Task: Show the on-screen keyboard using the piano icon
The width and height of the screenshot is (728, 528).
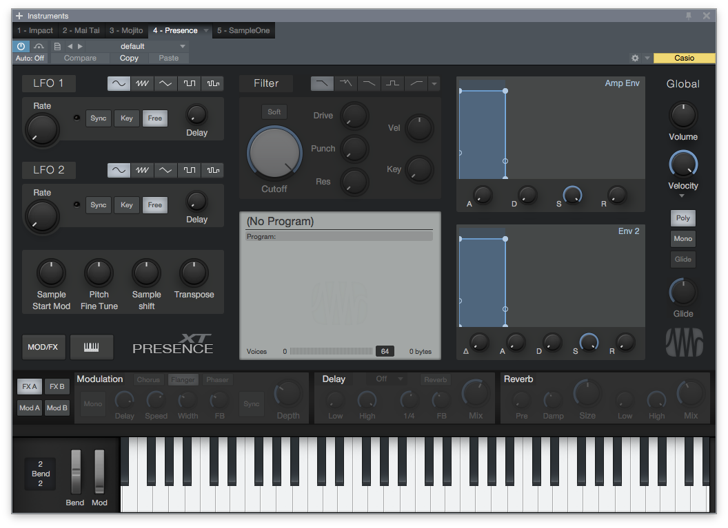Action: [92, 347]
